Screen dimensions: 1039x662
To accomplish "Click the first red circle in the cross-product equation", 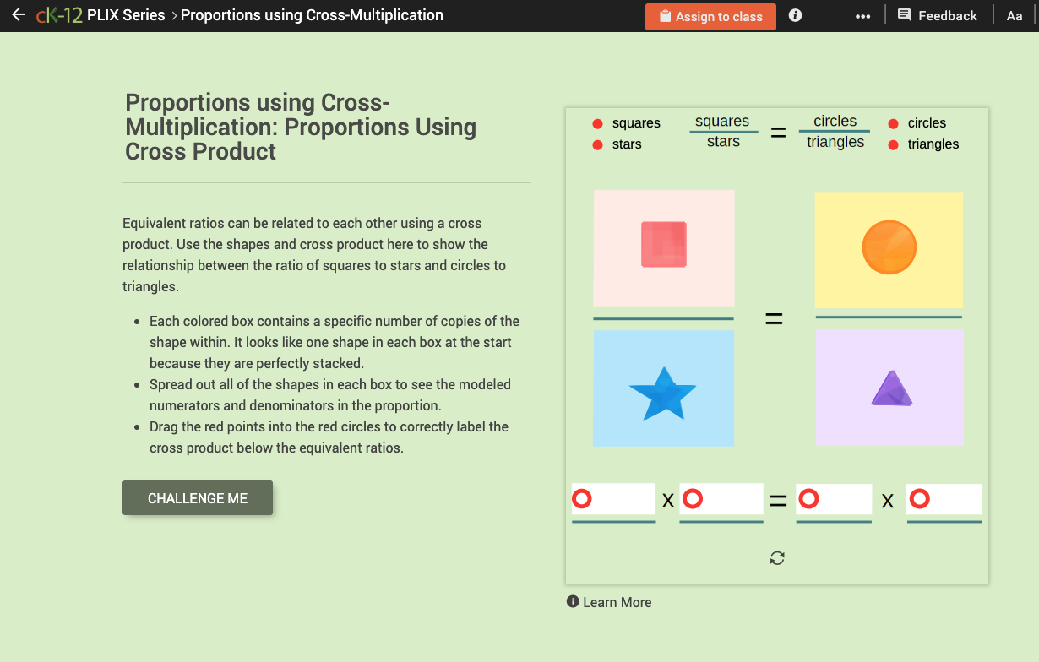I will click(x=581, y=499).
